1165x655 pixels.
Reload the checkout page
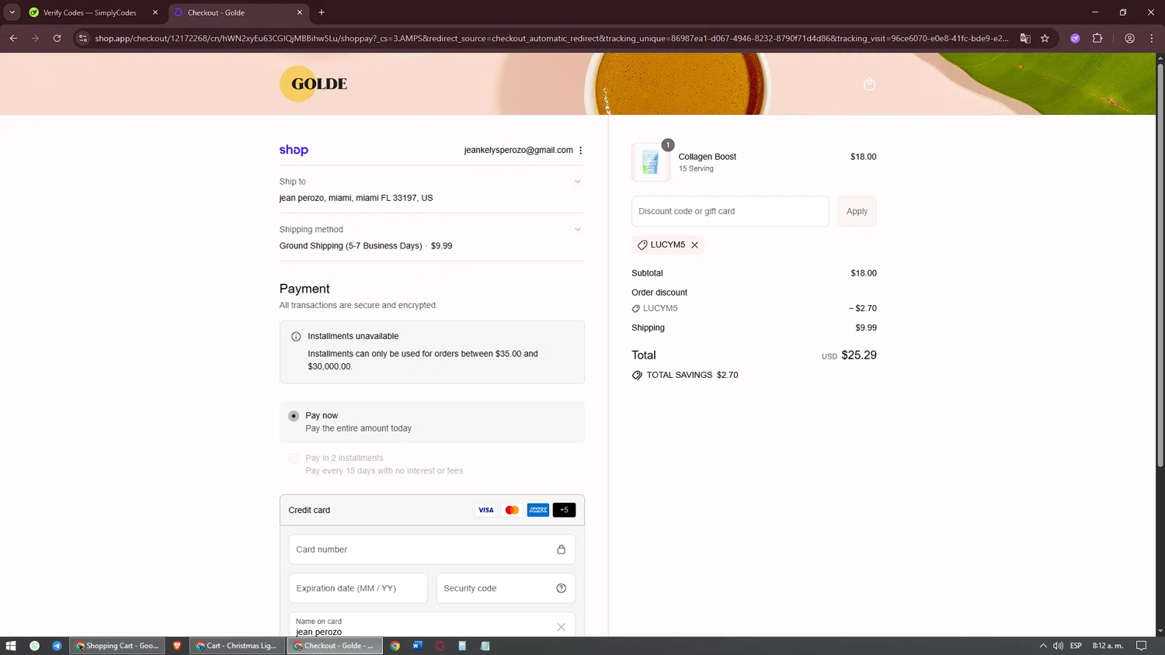point(57,38)
